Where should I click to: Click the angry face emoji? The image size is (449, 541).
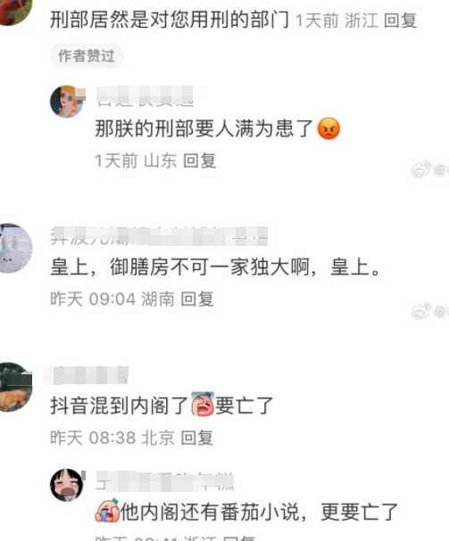tap(328, 128)
